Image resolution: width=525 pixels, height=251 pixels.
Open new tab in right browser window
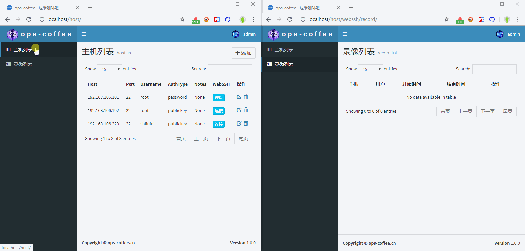point(351,8)
